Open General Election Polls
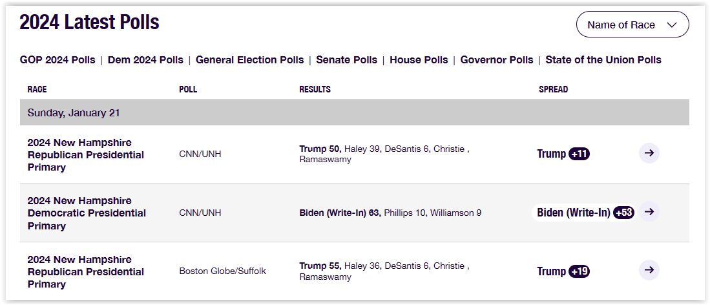710x305 pixels. (249, 60)
